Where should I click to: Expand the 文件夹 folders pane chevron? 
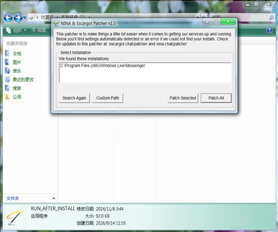pos(54,199)
